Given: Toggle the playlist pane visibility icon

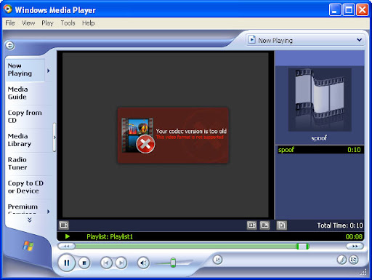Looking at the screenshot, I should [x=281, y=225].
